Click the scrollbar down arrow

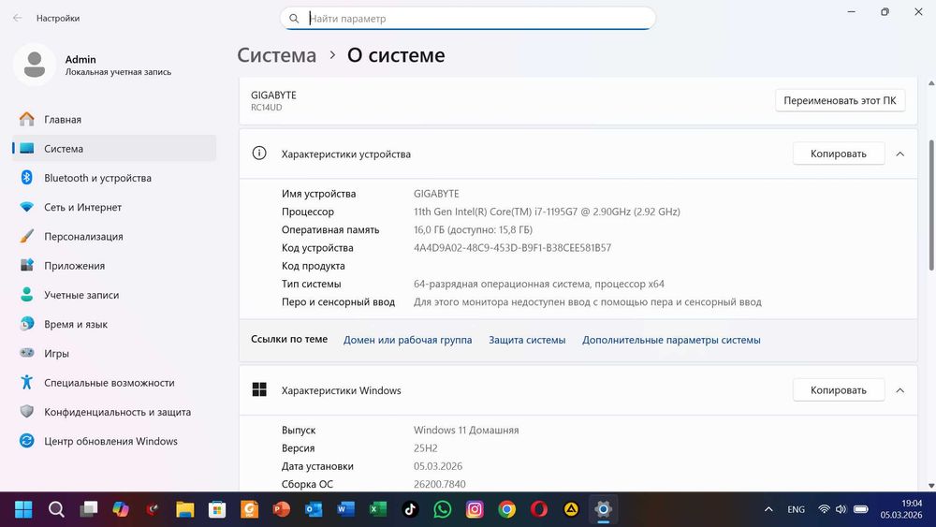point(931,486)
